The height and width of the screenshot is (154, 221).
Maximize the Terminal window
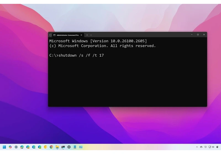(198, 34)
